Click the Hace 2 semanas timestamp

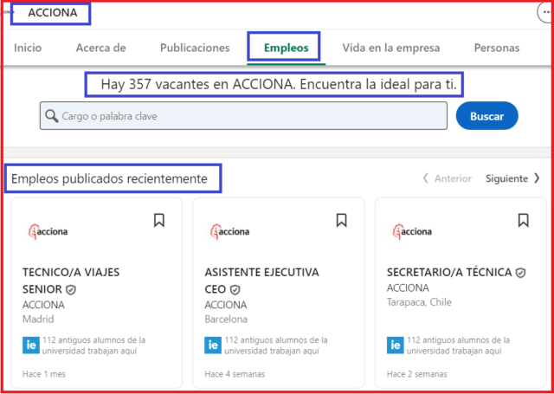pos(416,374)
